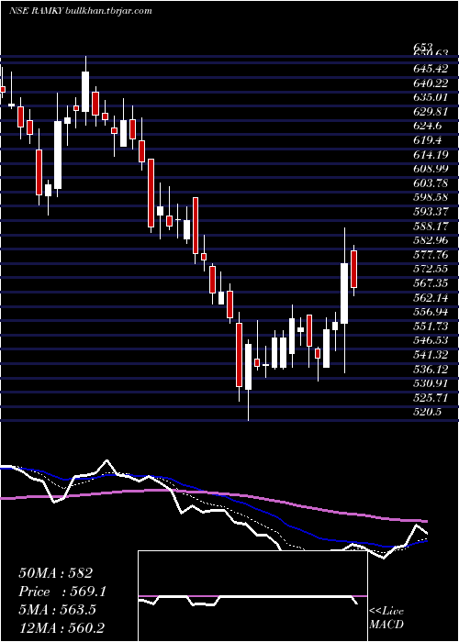
Task: Click the 593.37 price axis label
Action: (431, 212)
